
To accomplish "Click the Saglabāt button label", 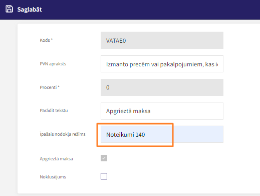I will pos(30,10).
